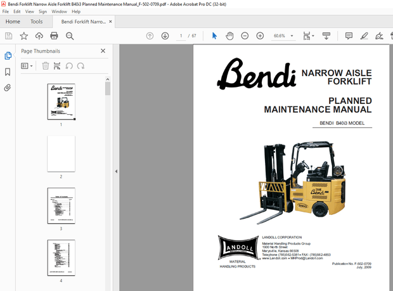This screenshot has width=393, height=291.
Task: Open Page Thumbnails panel icon in sidebar
Action: (x=8, y=56)
